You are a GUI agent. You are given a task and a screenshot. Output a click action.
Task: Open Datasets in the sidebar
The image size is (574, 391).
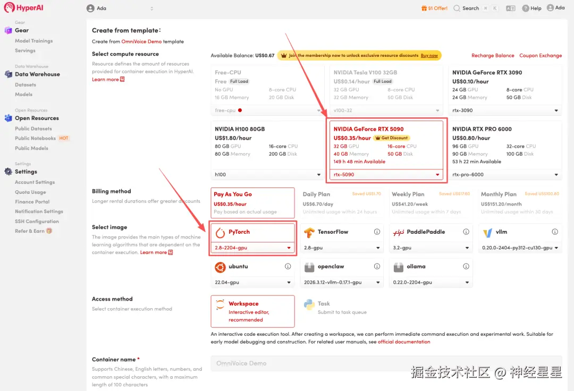pos(26,85)
